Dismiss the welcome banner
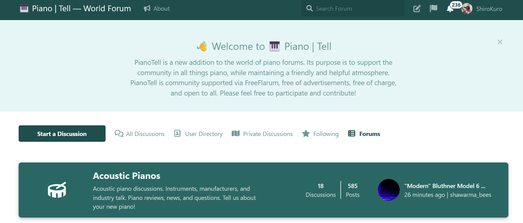 click(x=500, y=42)
